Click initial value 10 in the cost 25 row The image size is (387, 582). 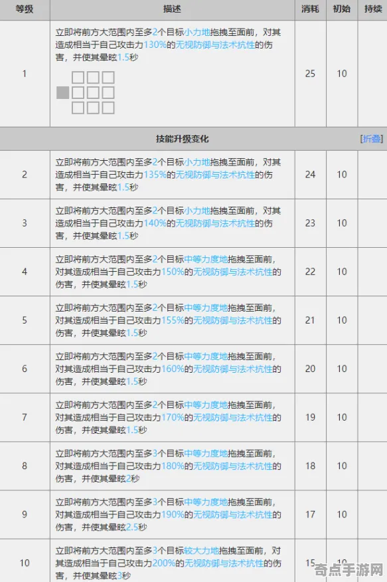point(341,74)
